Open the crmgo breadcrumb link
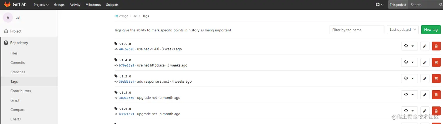The image size is (443, 124). [x=124, y=16]
